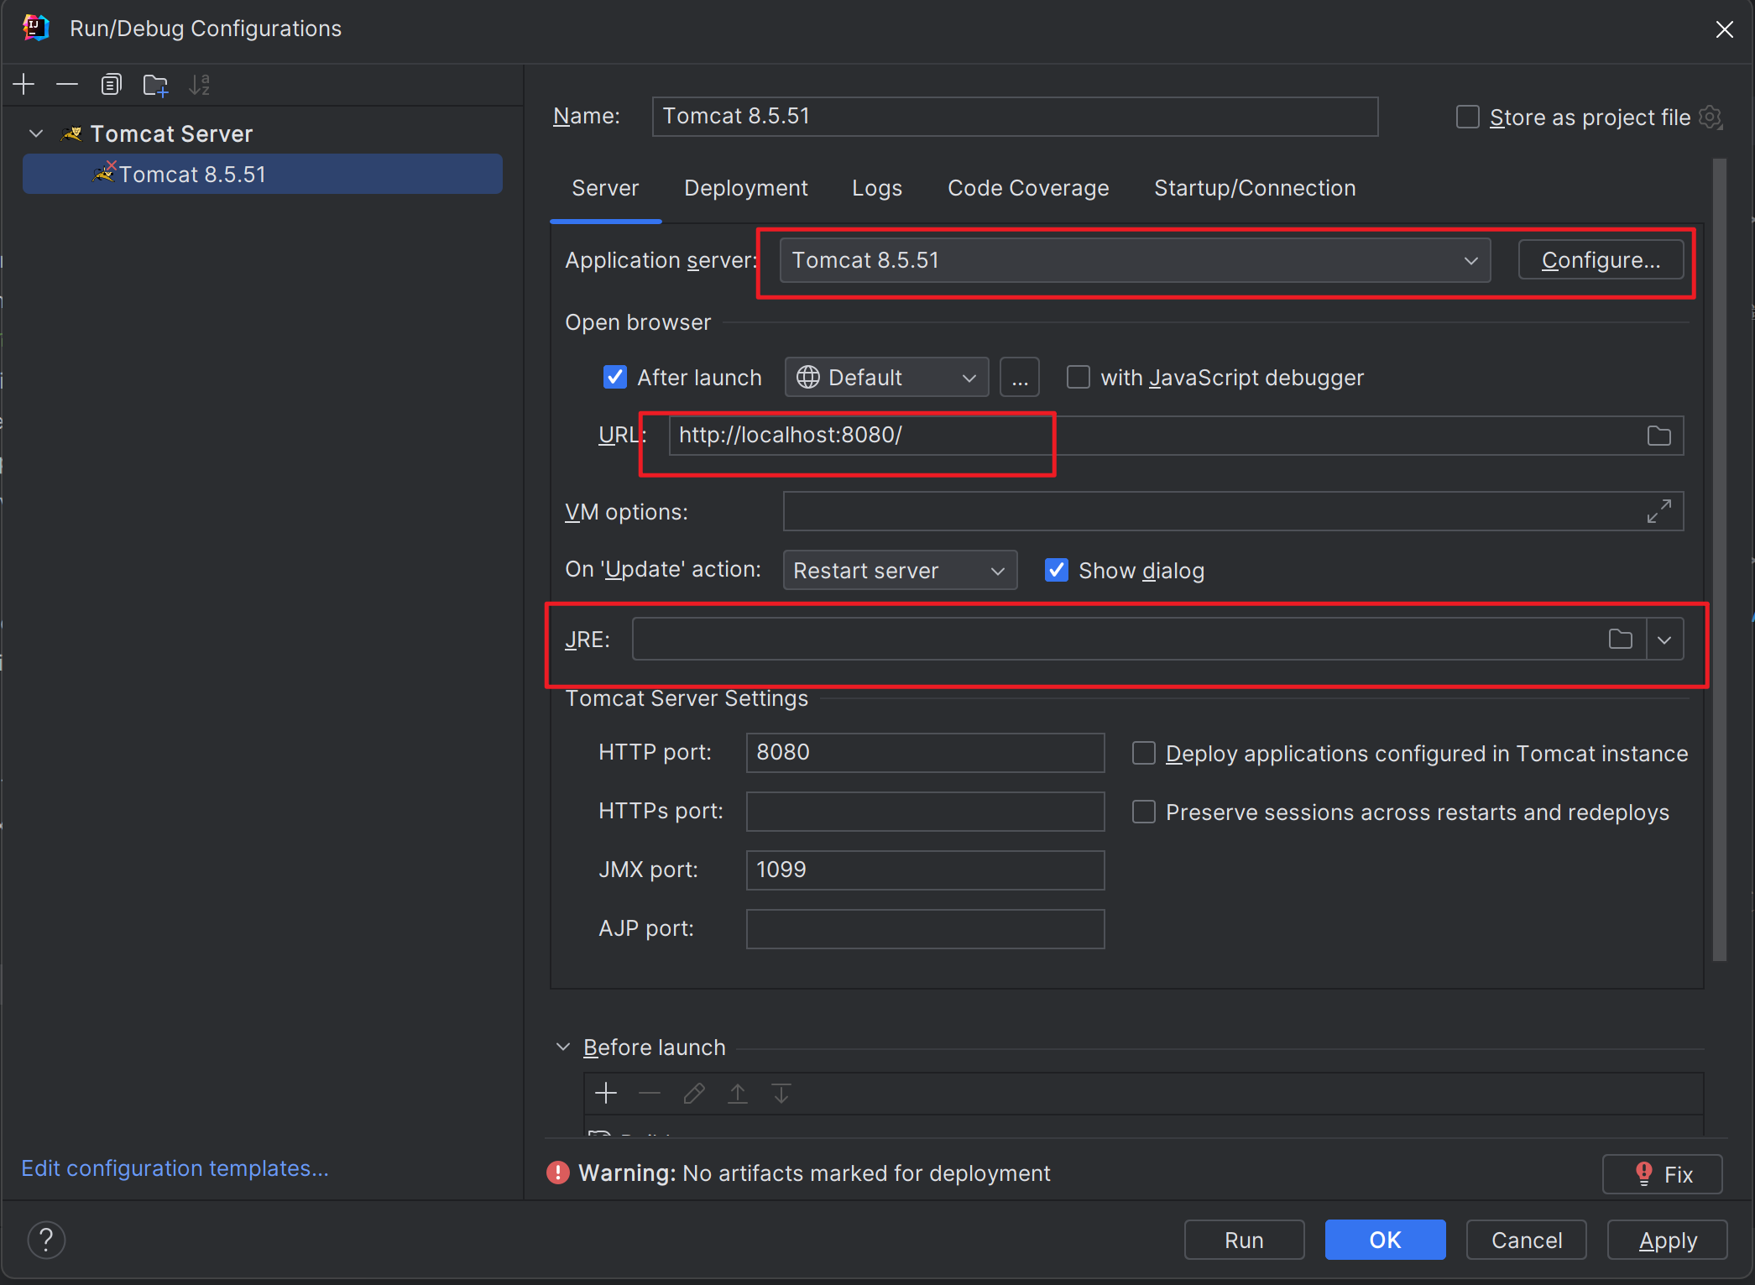Viewport: 1755px width, 1285px height.
Task: Create a new configuration folder
Action: pos(155,84)
